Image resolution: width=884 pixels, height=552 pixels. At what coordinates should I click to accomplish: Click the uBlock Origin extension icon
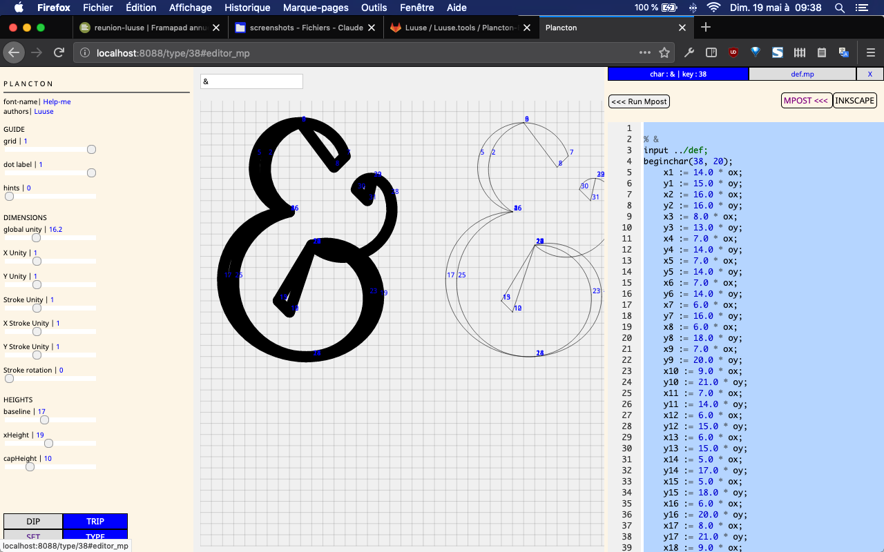[733, 52]
